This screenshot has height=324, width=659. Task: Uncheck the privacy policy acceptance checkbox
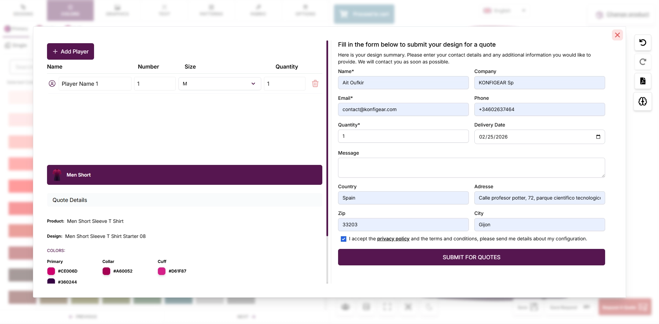tap(344, 239)
